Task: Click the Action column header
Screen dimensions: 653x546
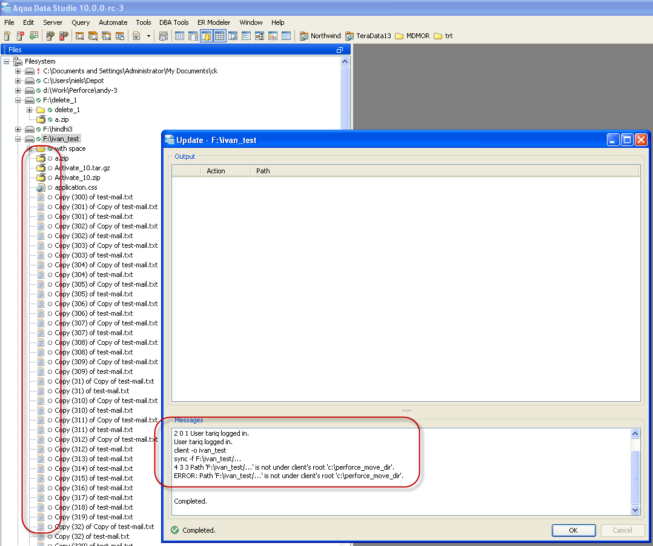Action: pyautogui.click(x=226, y=171)
